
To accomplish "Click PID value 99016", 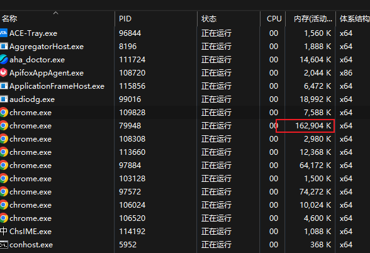I will coord(130,99).
